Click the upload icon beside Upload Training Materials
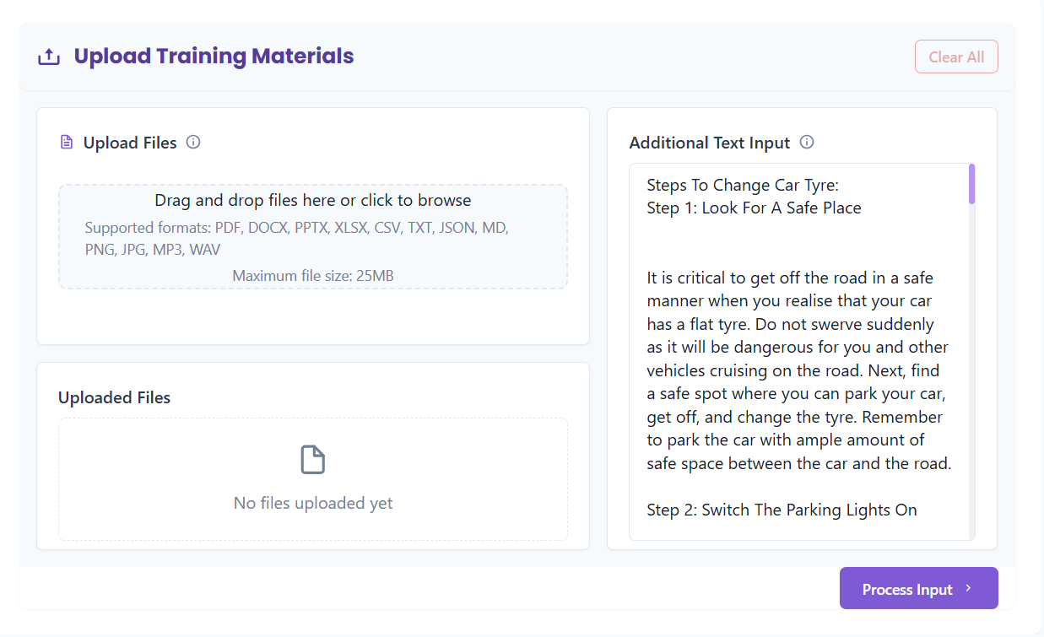The image size is (1044, 637). coord(49,57)
